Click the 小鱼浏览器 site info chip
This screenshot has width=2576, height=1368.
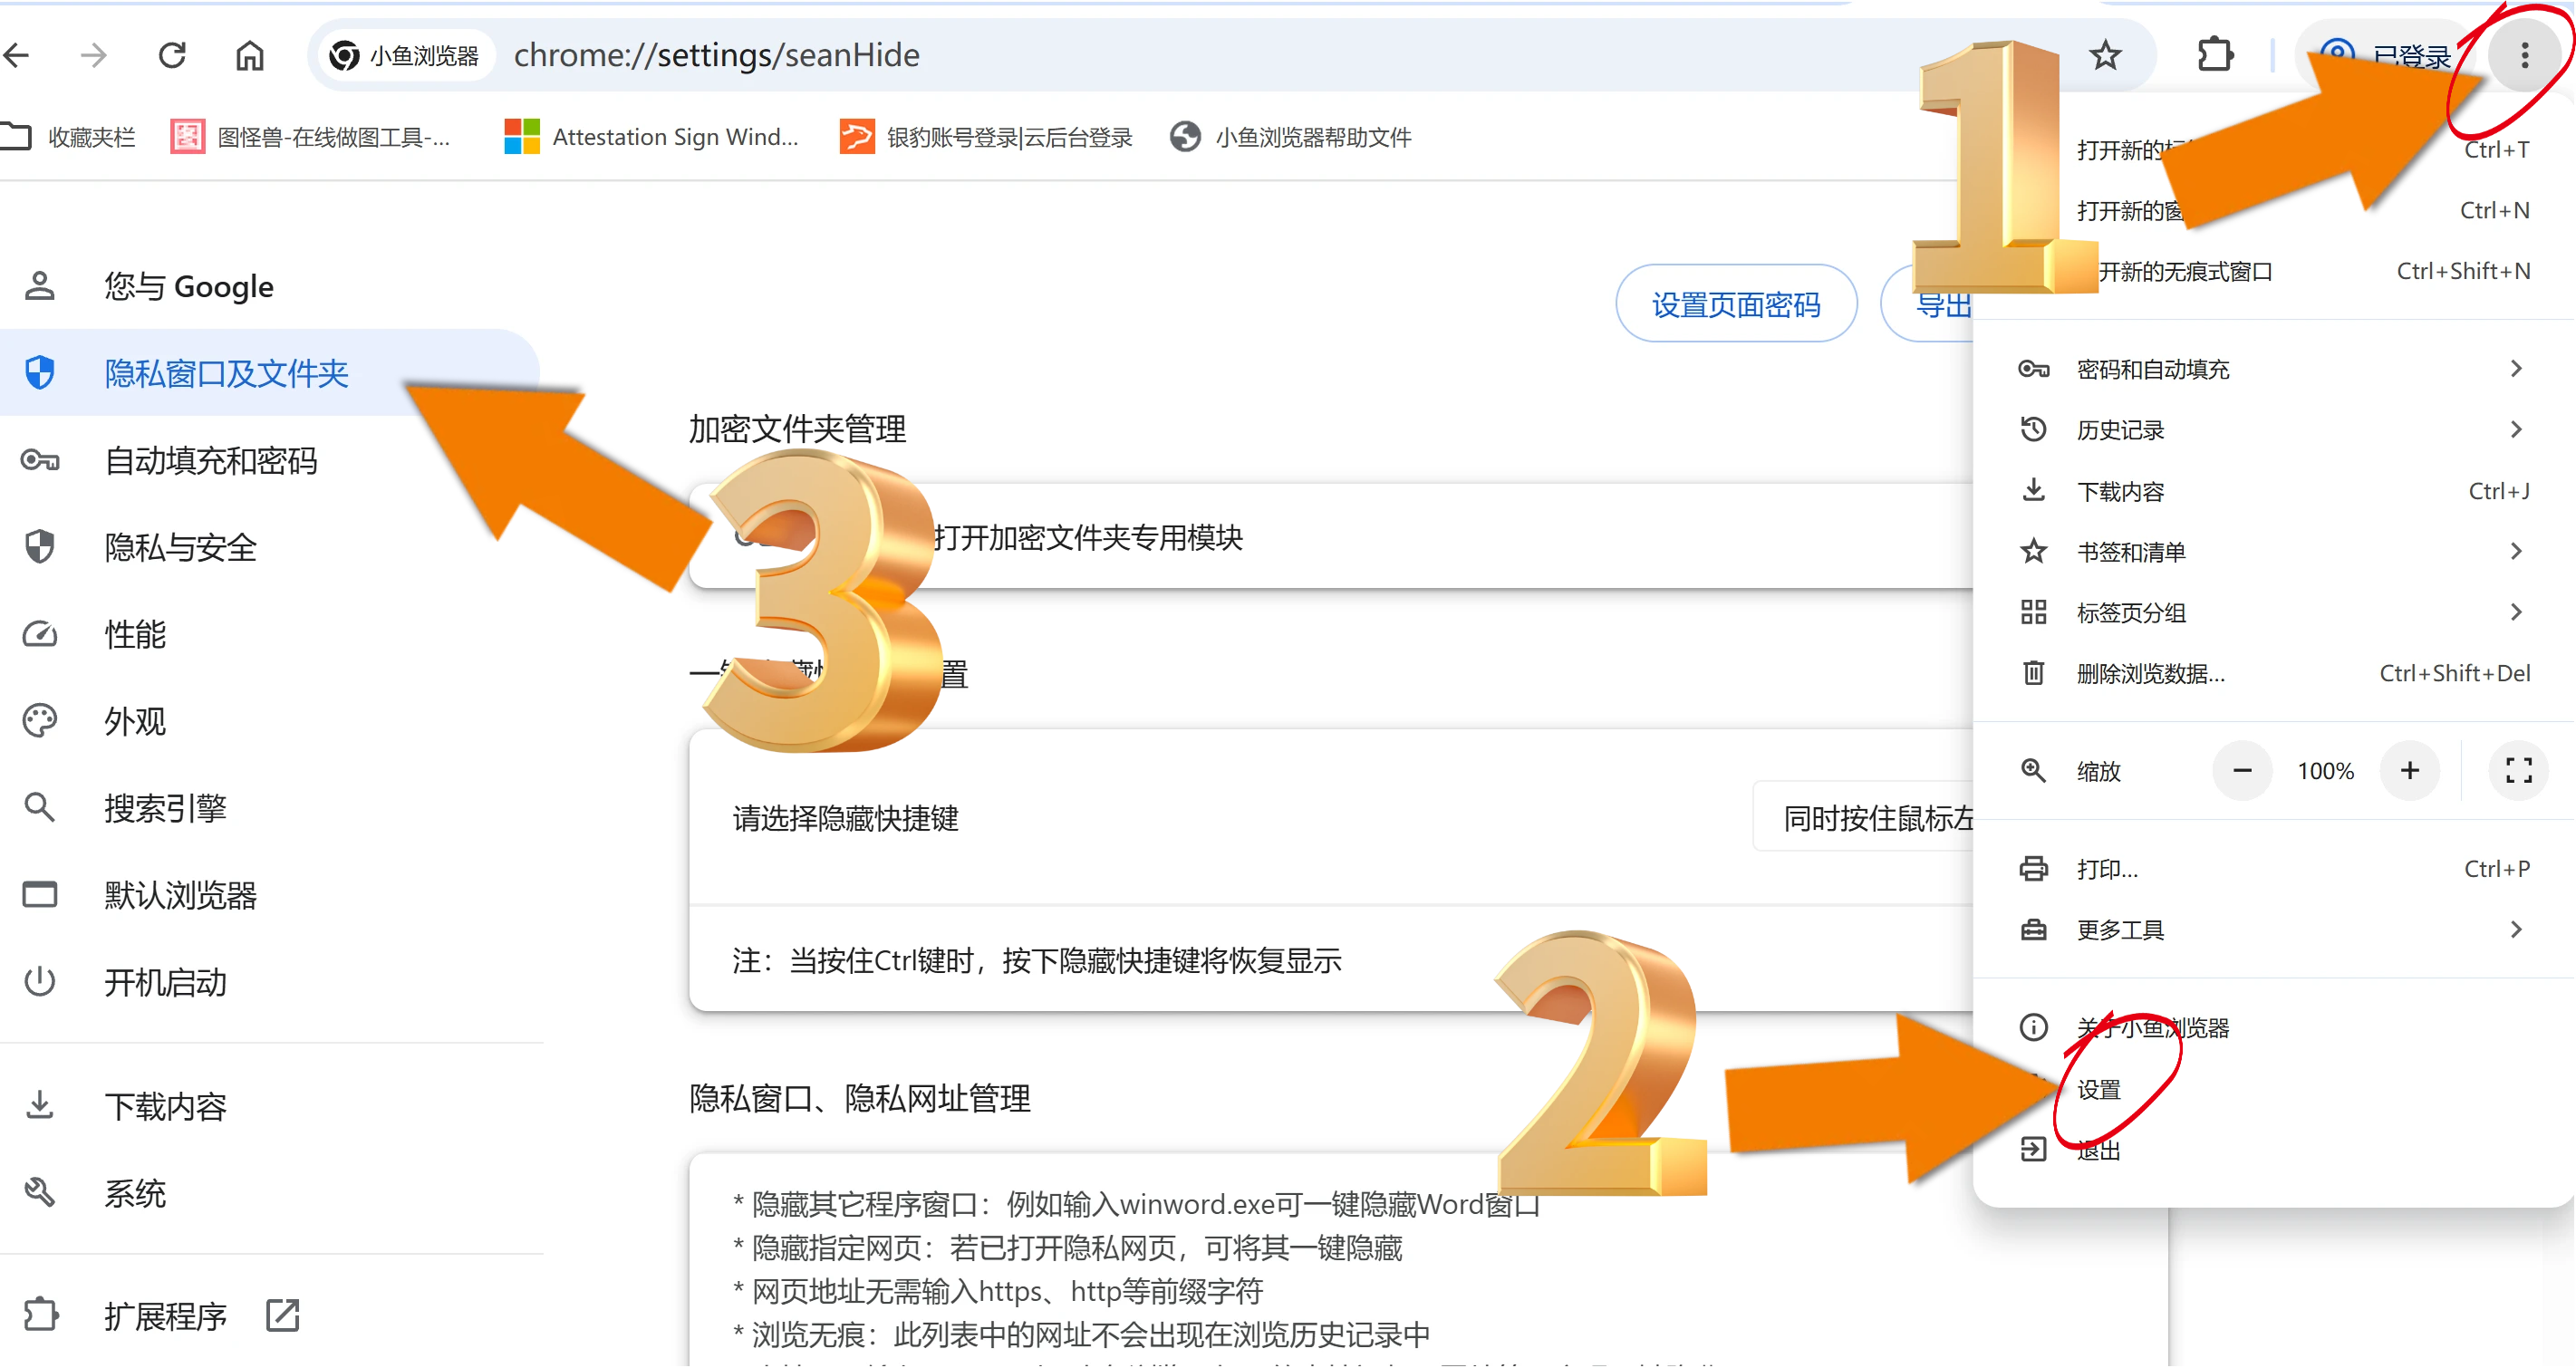[x=405, y=55]
